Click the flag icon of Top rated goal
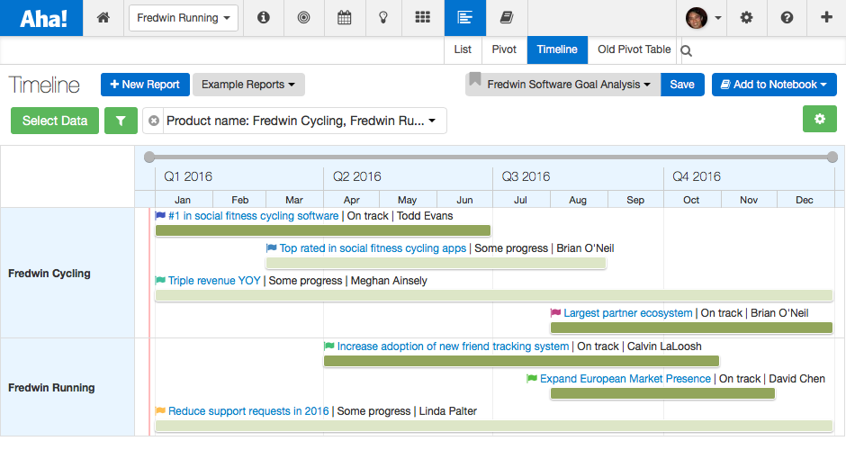 [272, 248]
